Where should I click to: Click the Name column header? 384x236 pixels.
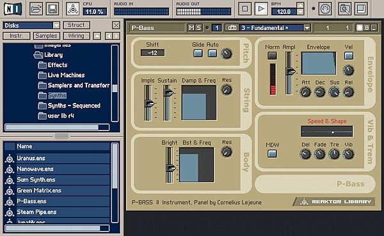pos(63,146)
